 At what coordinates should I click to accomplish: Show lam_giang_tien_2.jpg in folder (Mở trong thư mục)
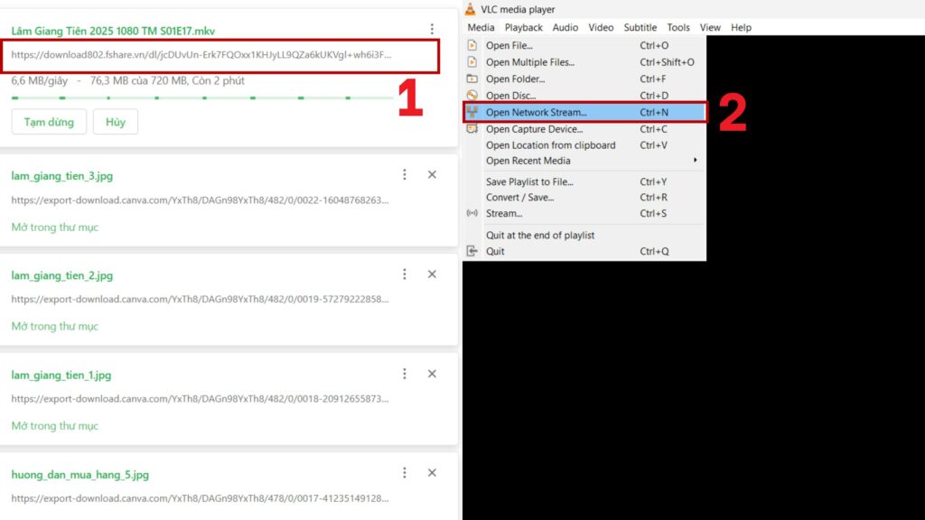[55, 326]
